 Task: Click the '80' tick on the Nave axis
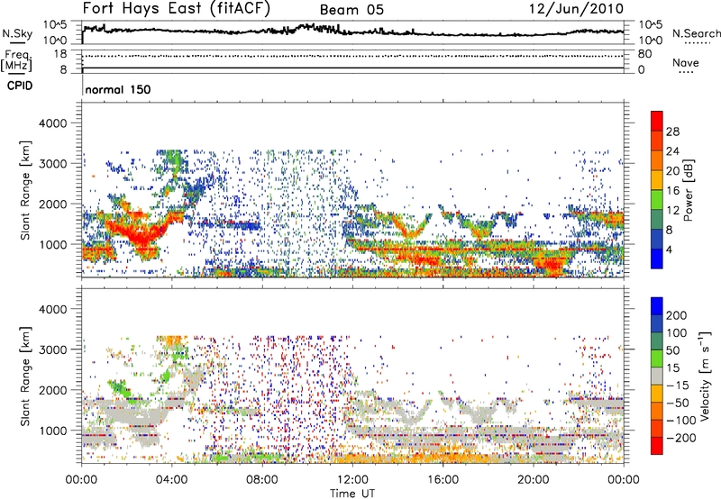coord(644,54)
